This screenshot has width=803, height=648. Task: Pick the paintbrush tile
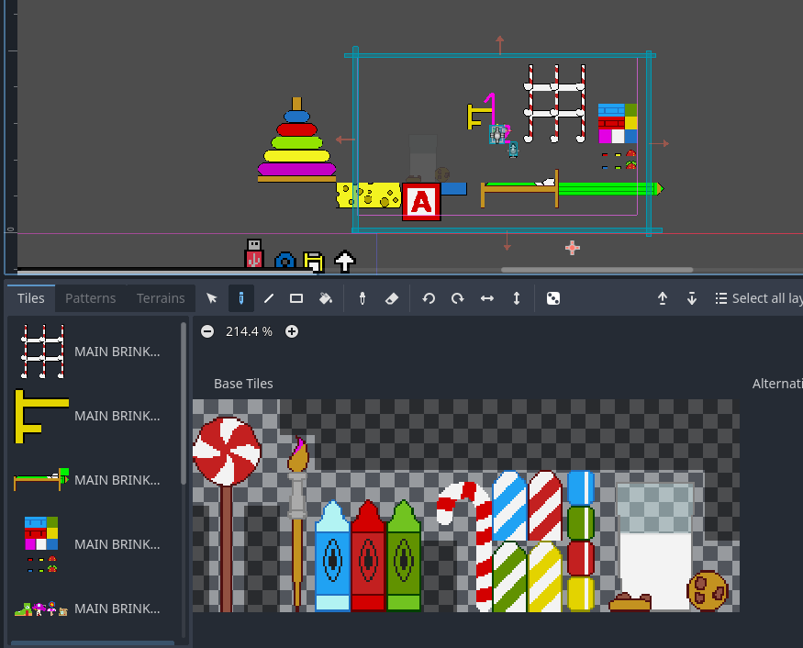[x=297, y=522]
